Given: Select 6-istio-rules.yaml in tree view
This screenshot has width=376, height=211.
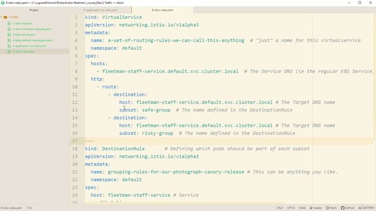Looking at the screenshot, I should (23, 52).
